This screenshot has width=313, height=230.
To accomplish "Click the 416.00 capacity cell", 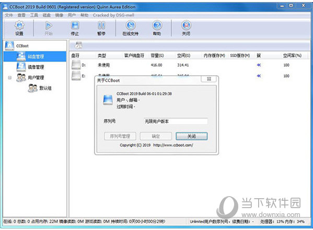I will click(157, 65).
